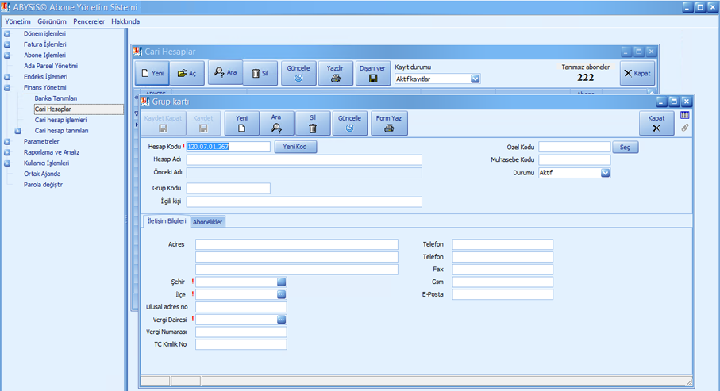Click Aç folder button in Cari Hesaplar
720x391 pixels.
coord(187,73)
